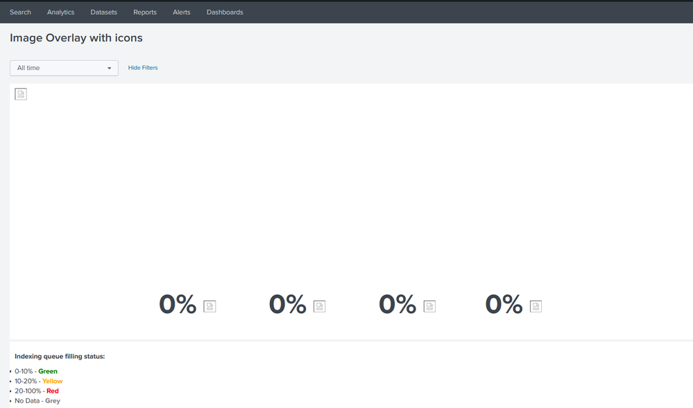
Task: Click the image icon beside the third 0% value
Action: point(429,306)
